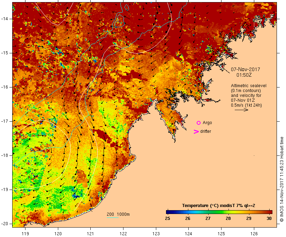Click 'and velocity for' text
Image resolution: width=286 pixels, height=237 pixels.
click(246, 95)
